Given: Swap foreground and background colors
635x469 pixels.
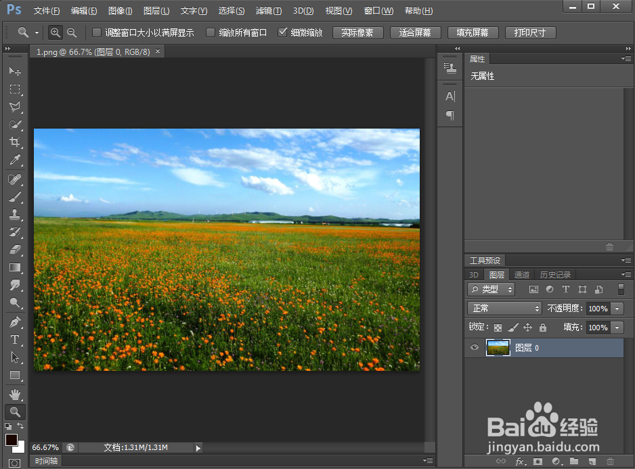Looking at the screenshot, I should (x=21, y=426).
